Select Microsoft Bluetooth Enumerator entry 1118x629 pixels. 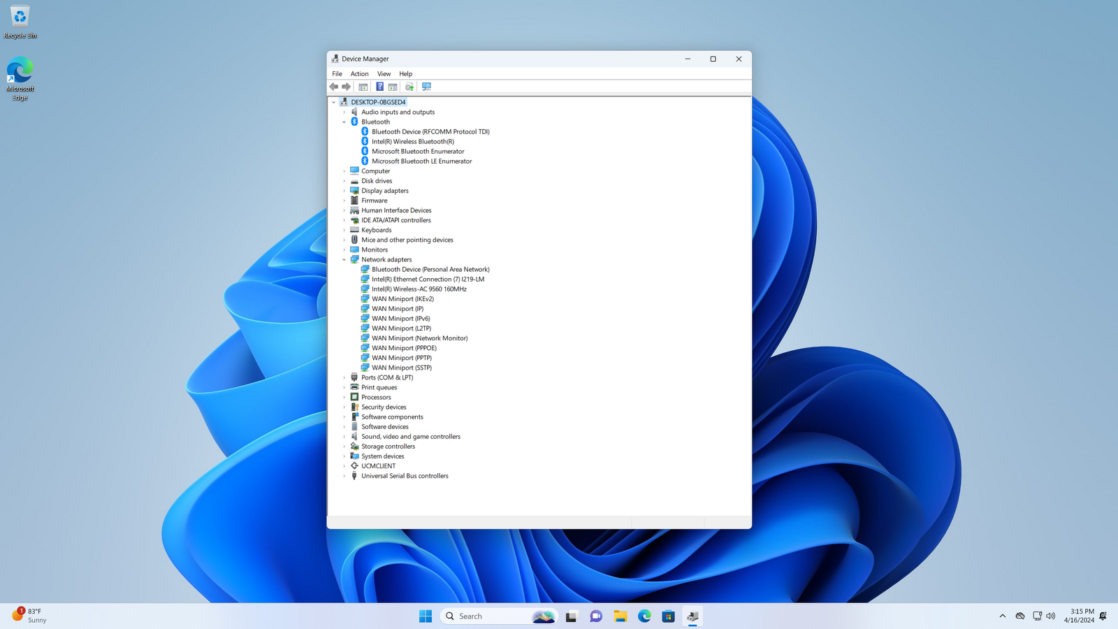pyautogui.click(x=418, y=151)
